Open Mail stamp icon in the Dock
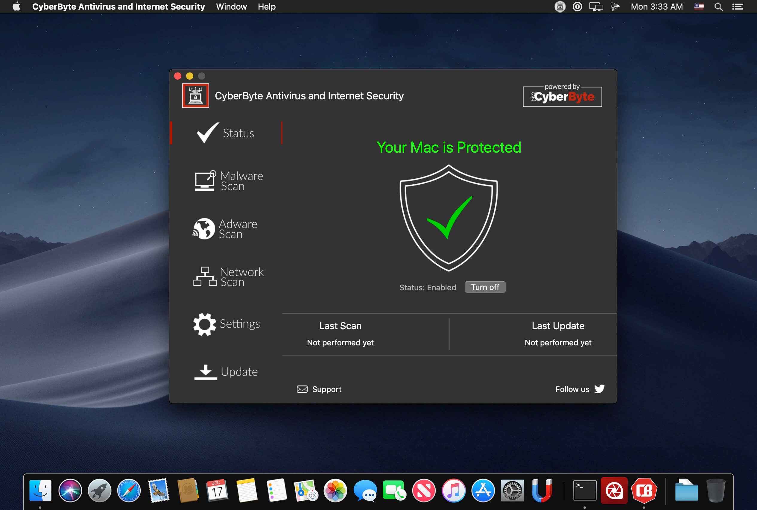The height and width of the screenshot is (510, 757). [159, 490]
